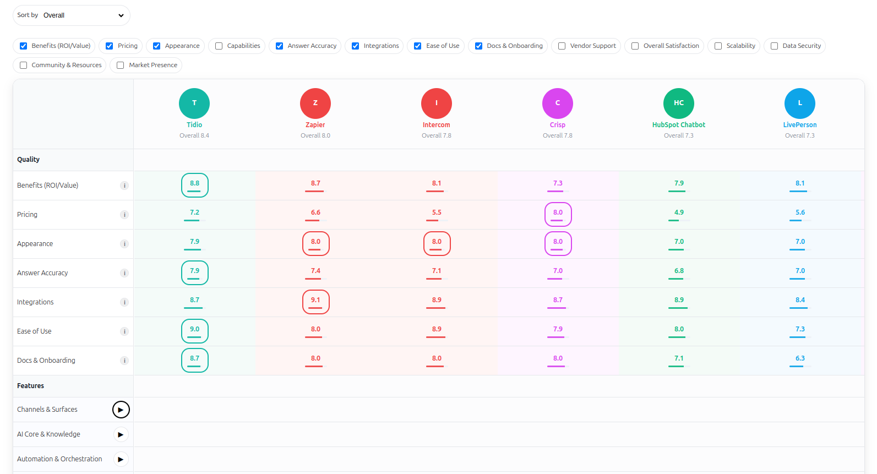This screenshot has width=877, height=474.
Task: Enable the Vendor Support filter
Action: click(562, 46)
